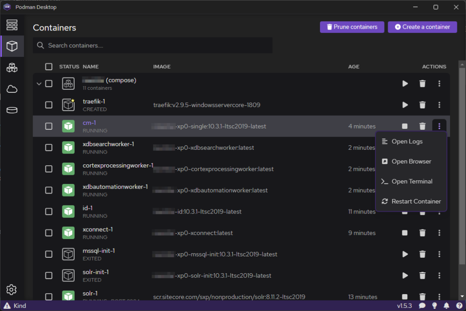Screen dimensions: 466x311
Task: Click the v1.5.3 version label
Action: pyautogui.click(x=404, y=306)
